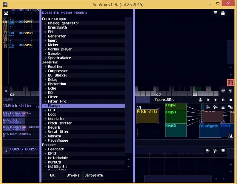Image resolution: width=237 pixels, height=184 pixels.
Task: Select the Keys2 module
Action: click(x=176, y=107)
